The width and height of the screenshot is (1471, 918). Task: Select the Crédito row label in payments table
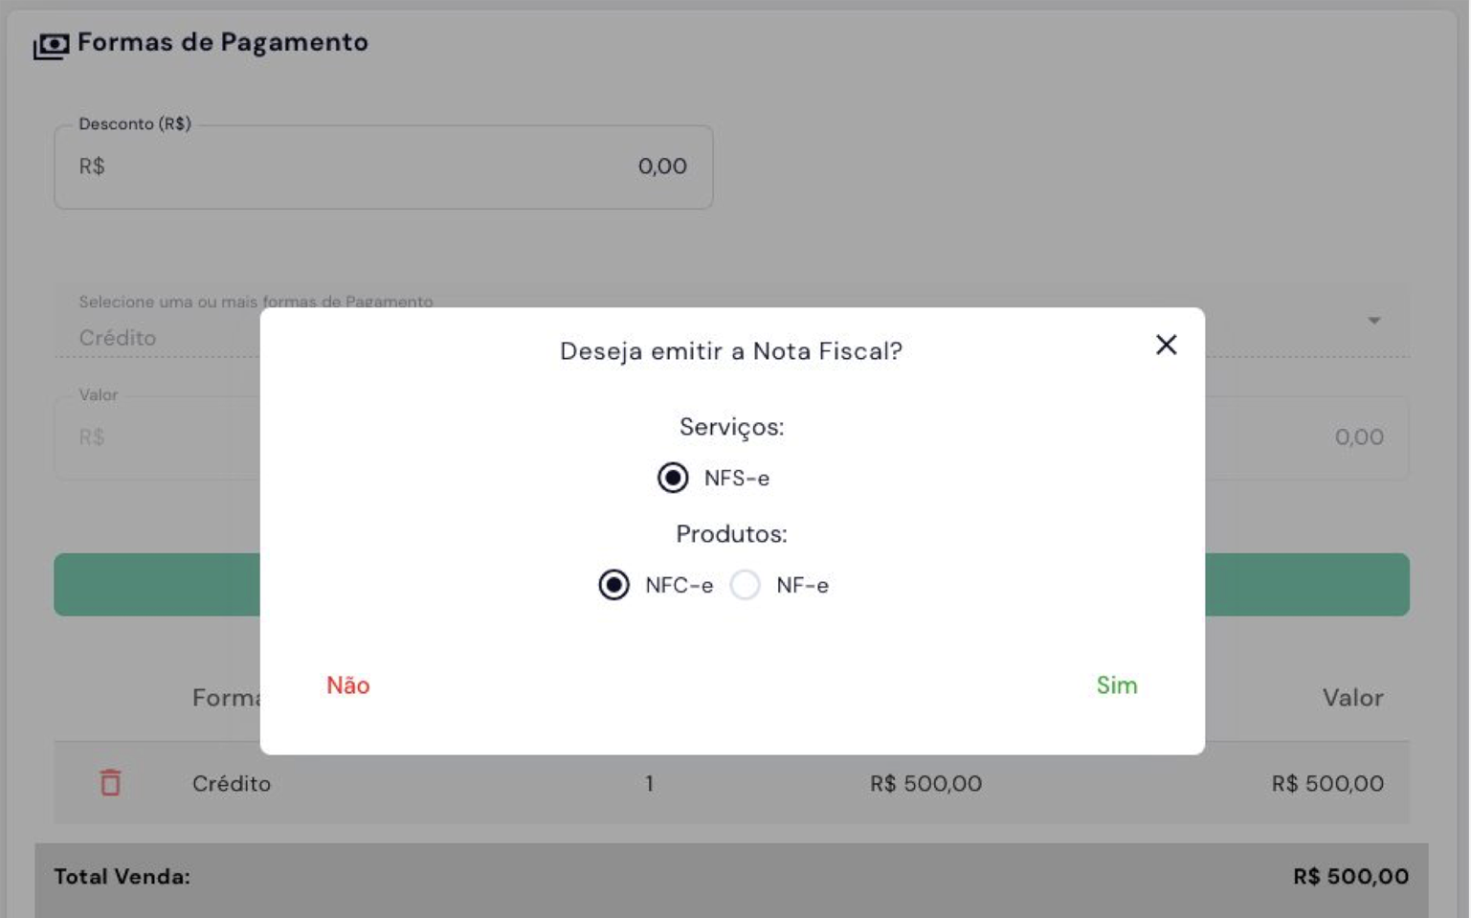(232, 783)
